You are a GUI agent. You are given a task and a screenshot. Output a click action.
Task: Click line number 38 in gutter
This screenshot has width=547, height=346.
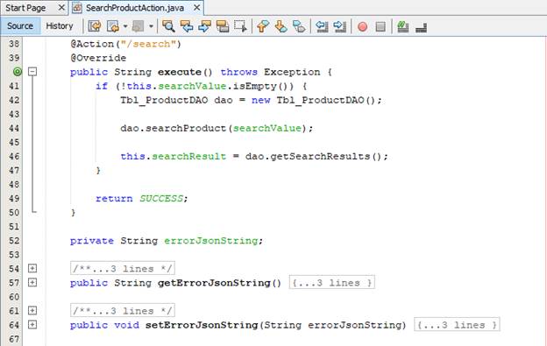point(14,44)
